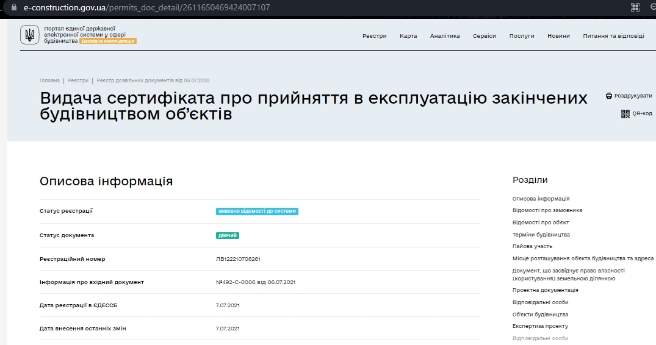Screen dimensions: 656x345
Task: Click the page title Видача сертифіката про прийняття
Action: coord(314,105)
